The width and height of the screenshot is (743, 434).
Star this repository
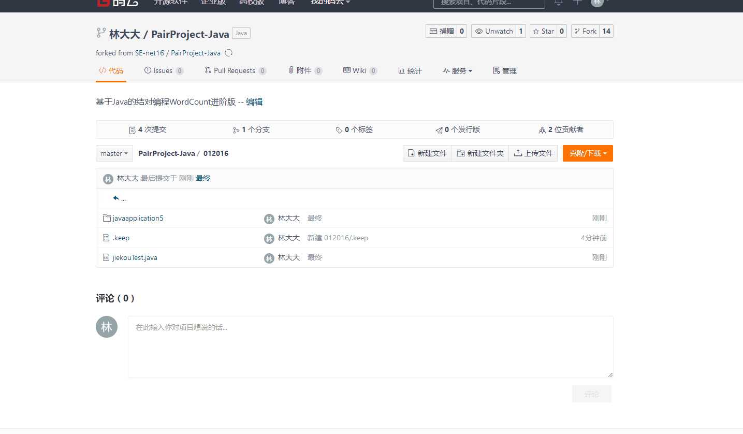coord(543,31)
